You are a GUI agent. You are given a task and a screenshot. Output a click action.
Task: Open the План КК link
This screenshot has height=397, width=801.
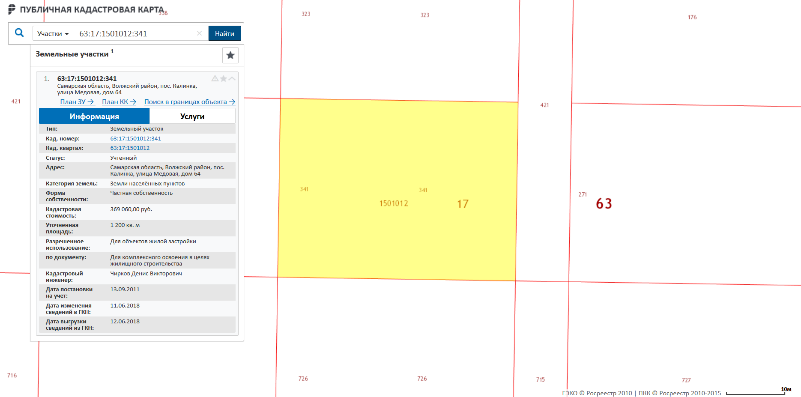[x=119, y=102]
